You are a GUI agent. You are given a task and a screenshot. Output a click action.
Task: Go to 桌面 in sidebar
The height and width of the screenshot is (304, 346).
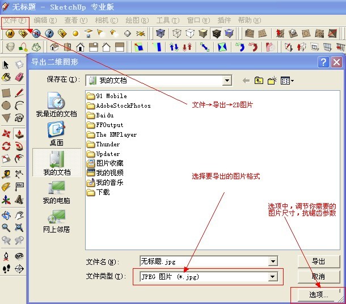tap(57, 134)
